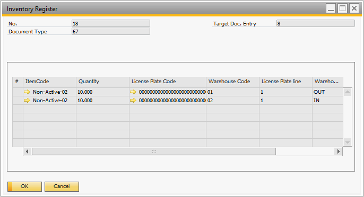Follow License Plate Code arrow in OUT row

[x=133, y=92]
